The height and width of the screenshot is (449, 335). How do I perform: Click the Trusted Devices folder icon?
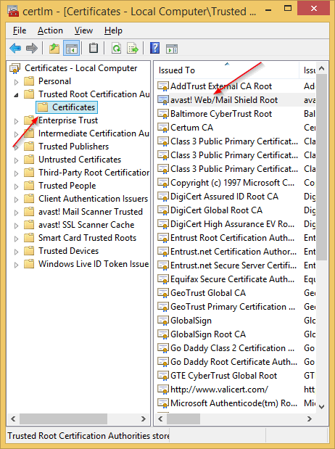(29, 251)
